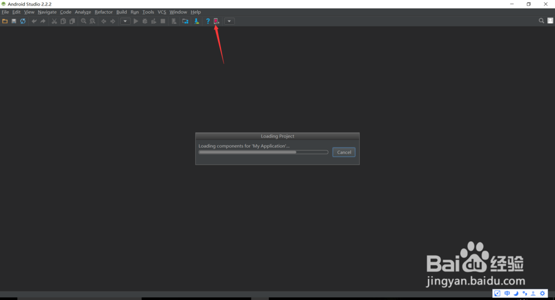Click the Forward navigation arrow icon
Viewport: 555px width, 300px height.
pos(113,21)
